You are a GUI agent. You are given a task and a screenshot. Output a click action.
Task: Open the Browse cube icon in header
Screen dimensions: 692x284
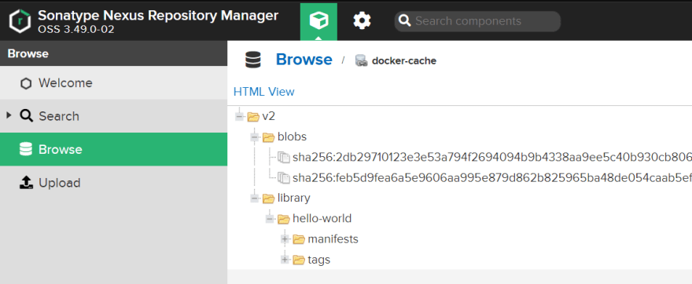tap(318, 20)
